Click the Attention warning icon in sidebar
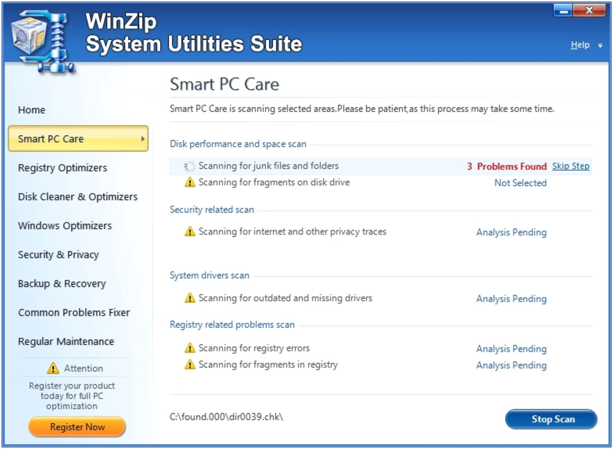614x449 pixels. (x=53, y=368)
